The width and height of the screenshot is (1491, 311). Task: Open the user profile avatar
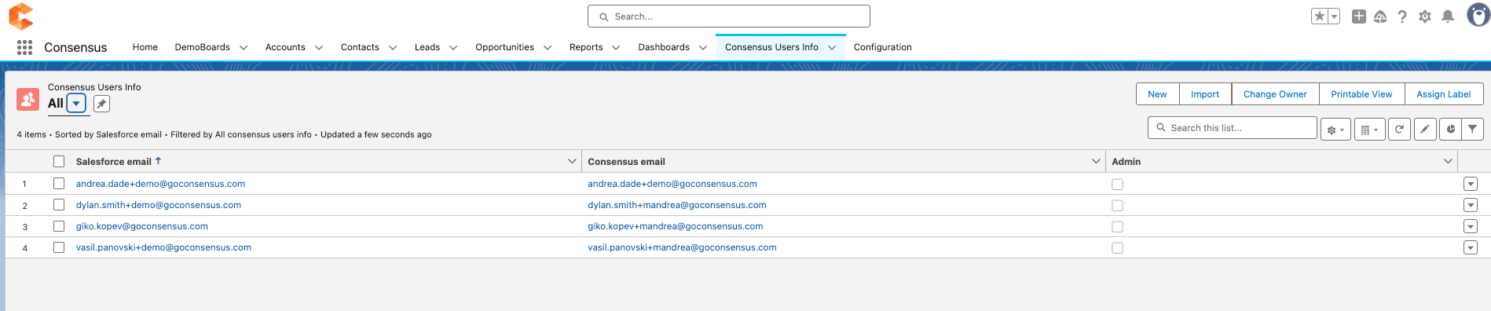pyautogui.click(x=1478, y=16)
